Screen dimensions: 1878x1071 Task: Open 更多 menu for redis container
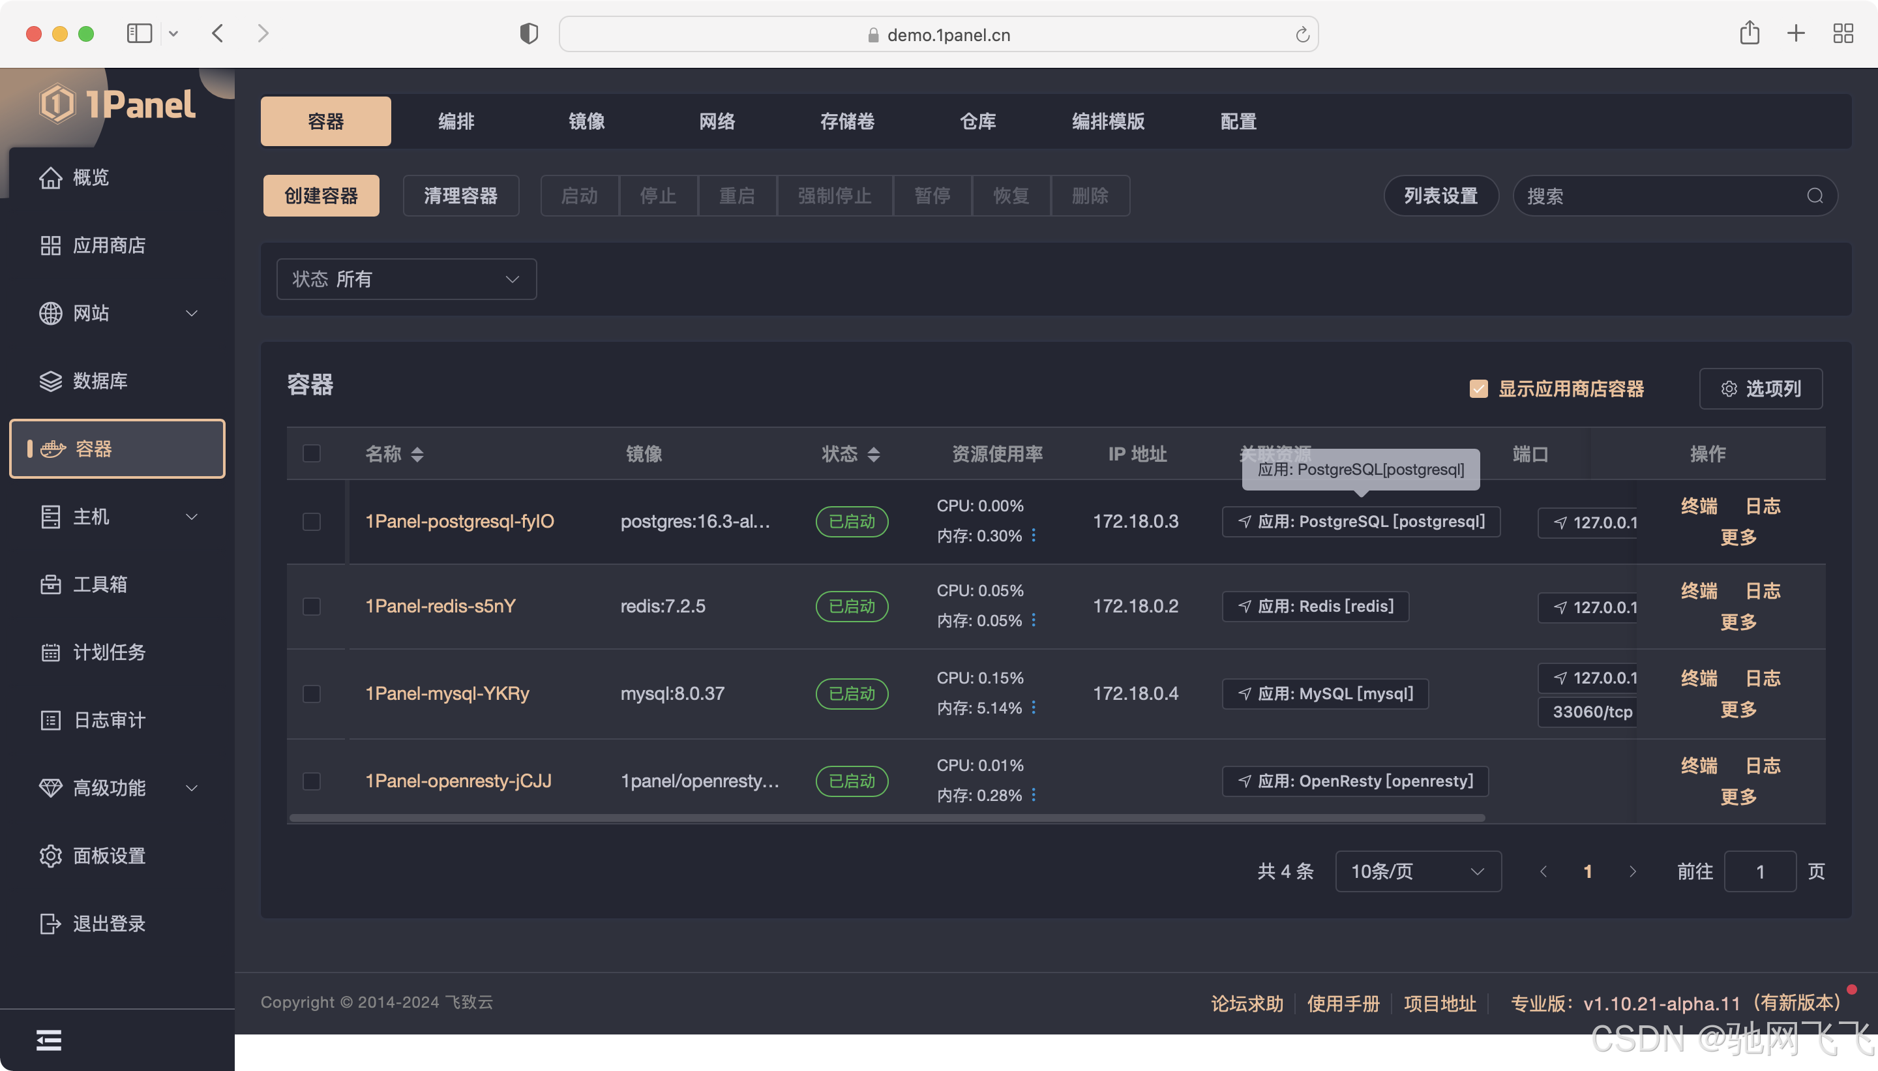click(1738, 622)
